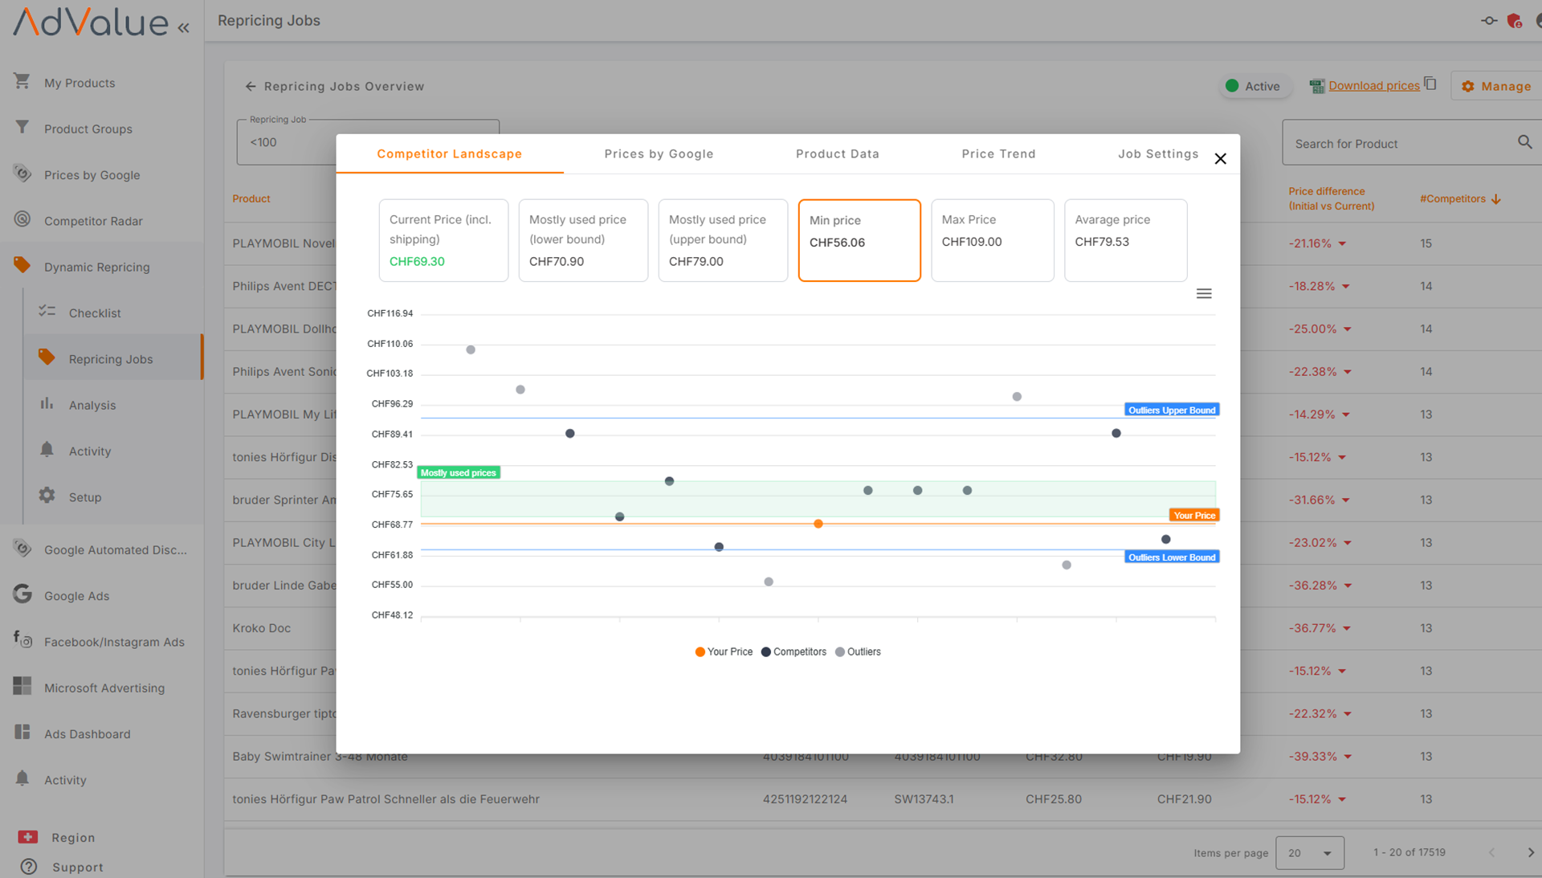Image resolution: width=1542 pixels, height=878 pixels.
Task: Expand Dynamic Repricing section
Action: [96, 267]
